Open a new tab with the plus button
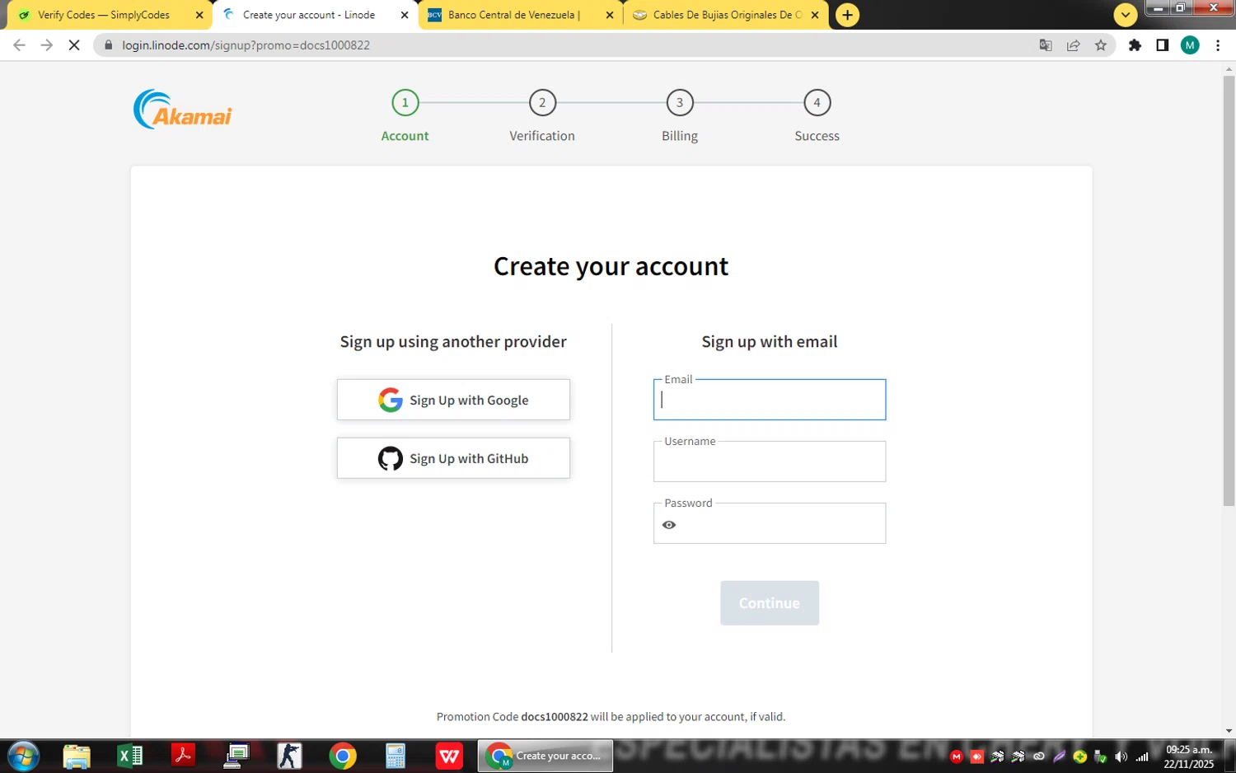This screenshot has height=773, width=1236. click(x=847, y=15)
